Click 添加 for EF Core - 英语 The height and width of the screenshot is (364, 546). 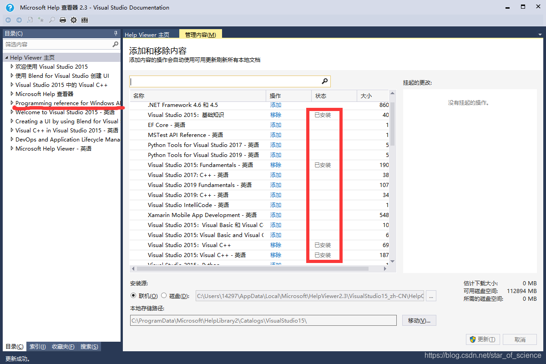[276, 125]
